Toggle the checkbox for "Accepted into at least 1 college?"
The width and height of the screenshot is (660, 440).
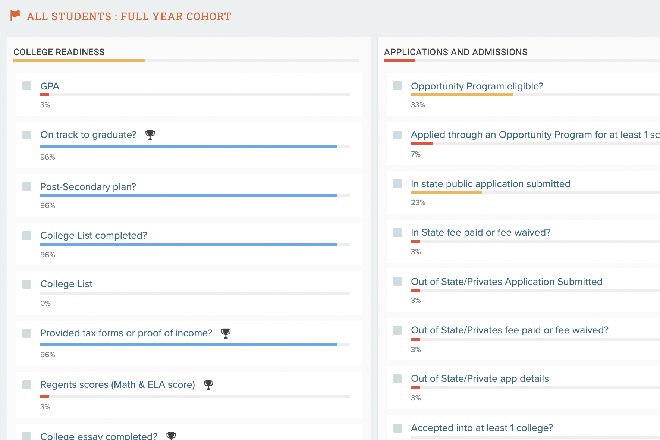(x=397, y=428)
